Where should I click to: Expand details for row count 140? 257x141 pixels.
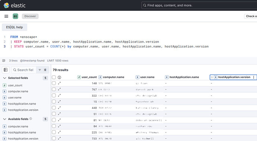tap(59, 83)
